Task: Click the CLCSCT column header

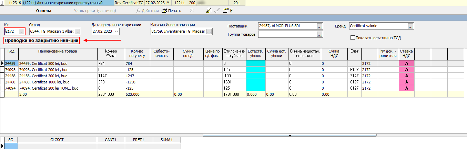Action: coord(57,140)
